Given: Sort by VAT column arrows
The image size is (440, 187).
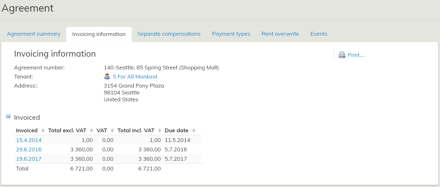Looking at the screenshot, I should [112, 131].
